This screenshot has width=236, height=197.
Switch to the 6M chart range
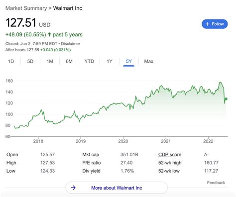69,61
